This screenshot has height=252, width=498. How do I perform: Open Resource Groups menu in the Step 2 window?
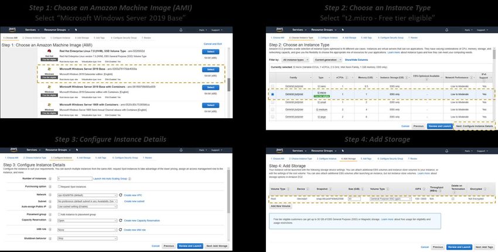point(323,30)
